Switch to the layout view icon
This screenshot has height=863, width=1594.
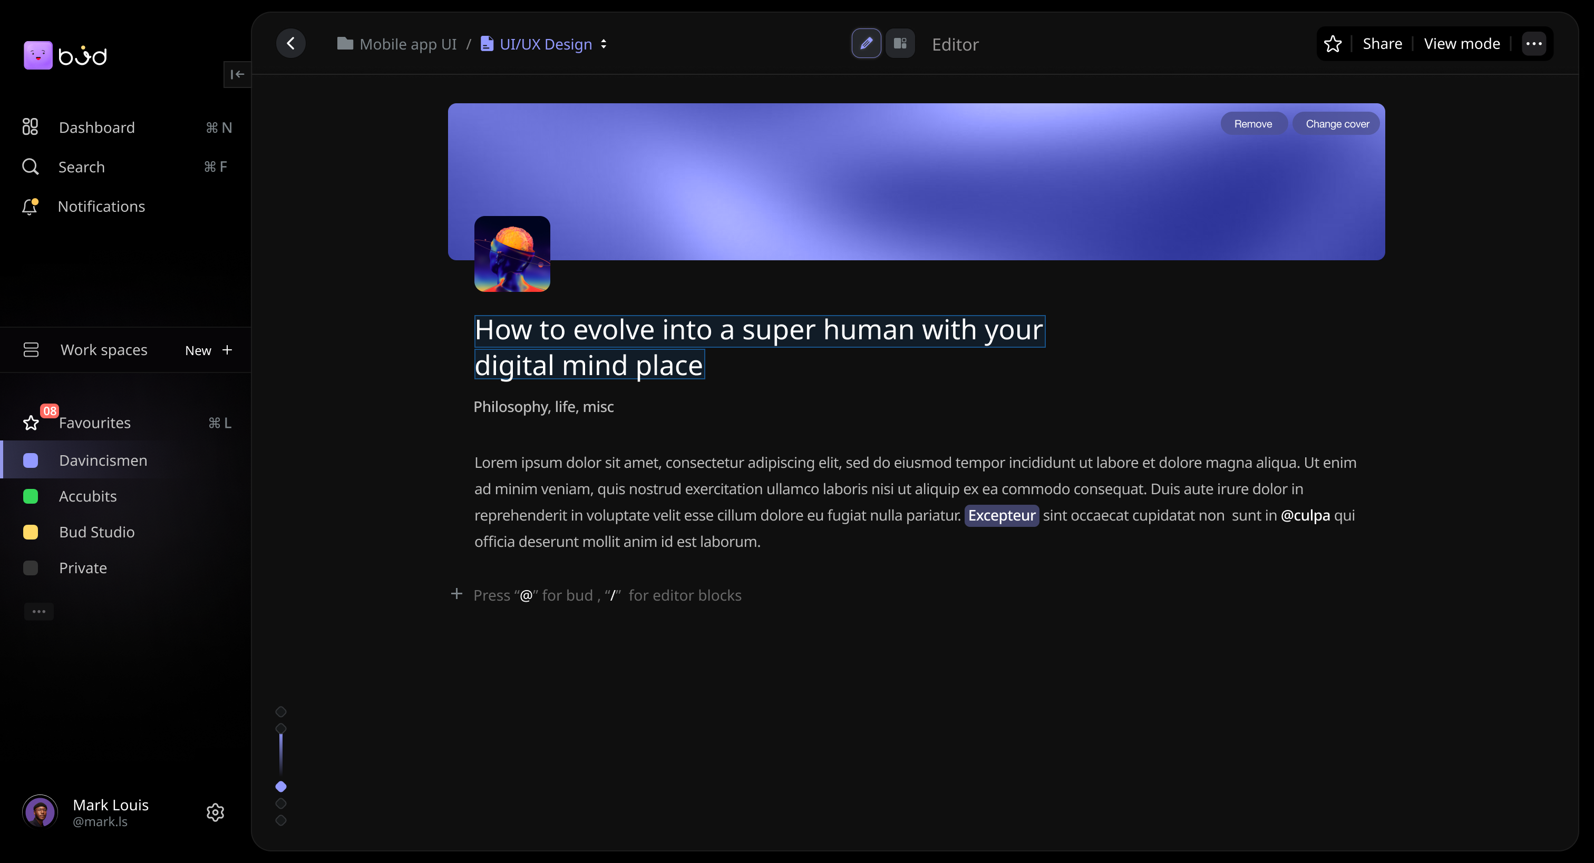[900, 43]
